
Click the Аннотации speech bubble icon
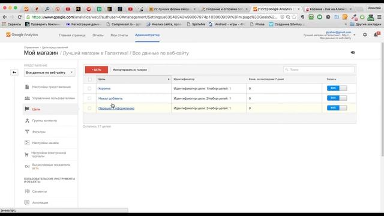pos(27,203)
